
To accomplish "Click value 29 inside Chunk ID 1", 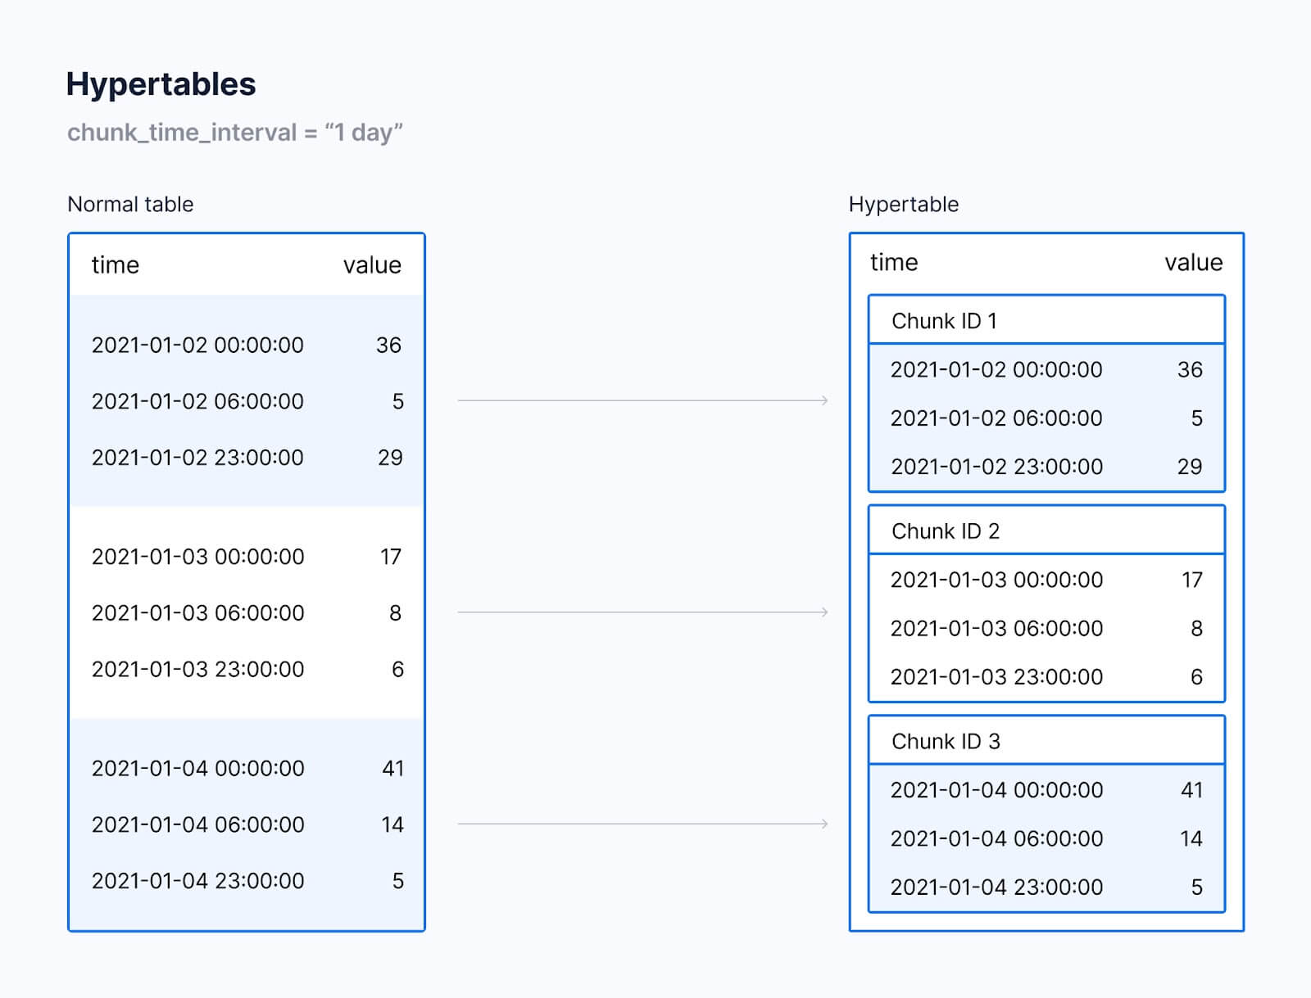I will pyautogui.click(x=1190, y=467).
